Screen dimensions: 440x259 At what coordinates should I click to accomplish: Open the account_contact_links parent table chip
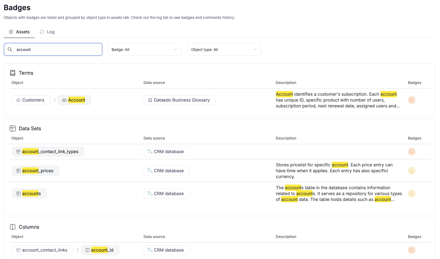coord(42,250)
